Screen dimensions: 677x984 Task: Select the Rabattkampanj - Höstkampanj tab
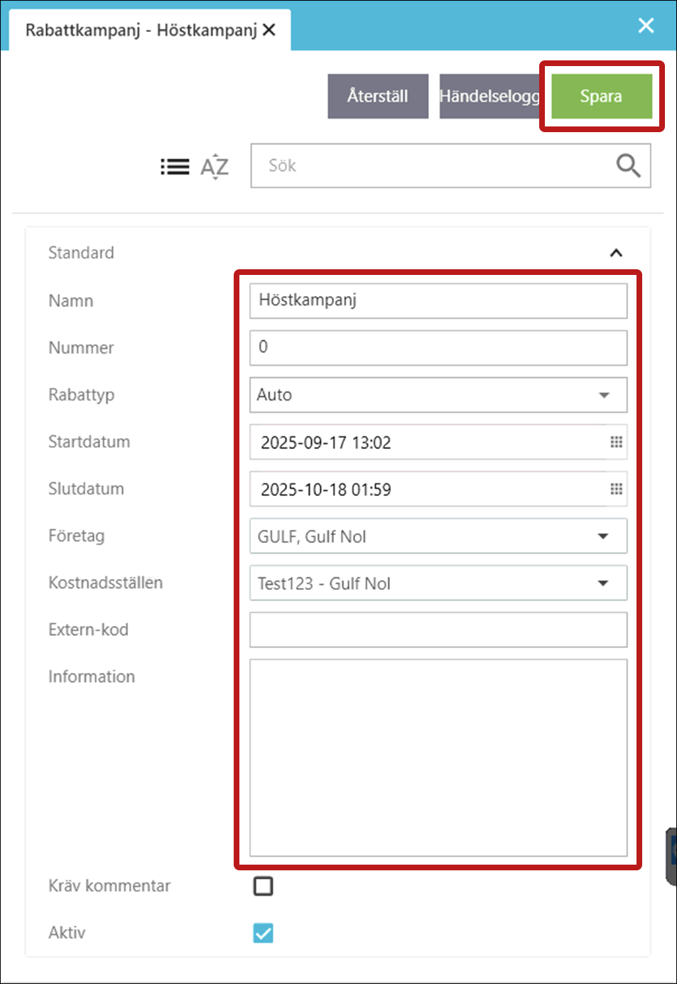click(x=141, y=30)
